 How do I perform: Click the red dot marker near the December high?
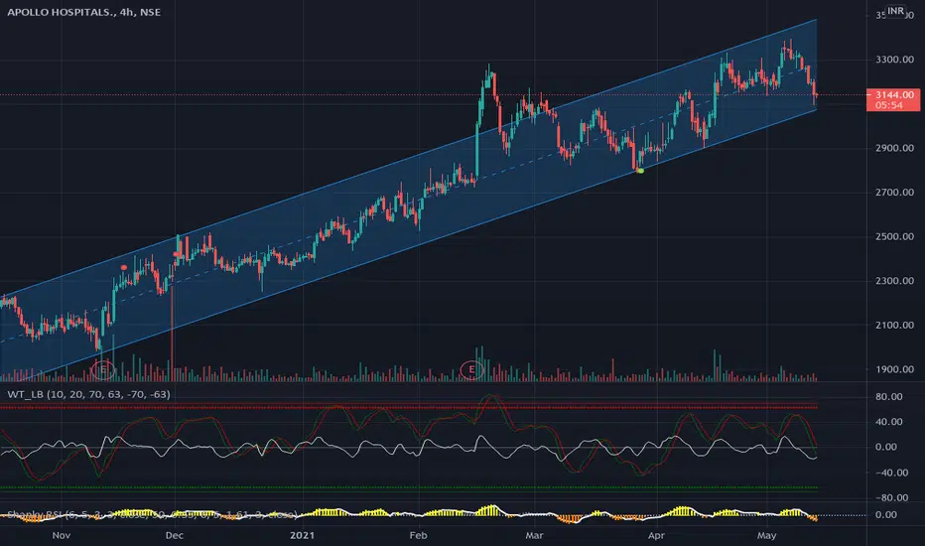point(176,254)
